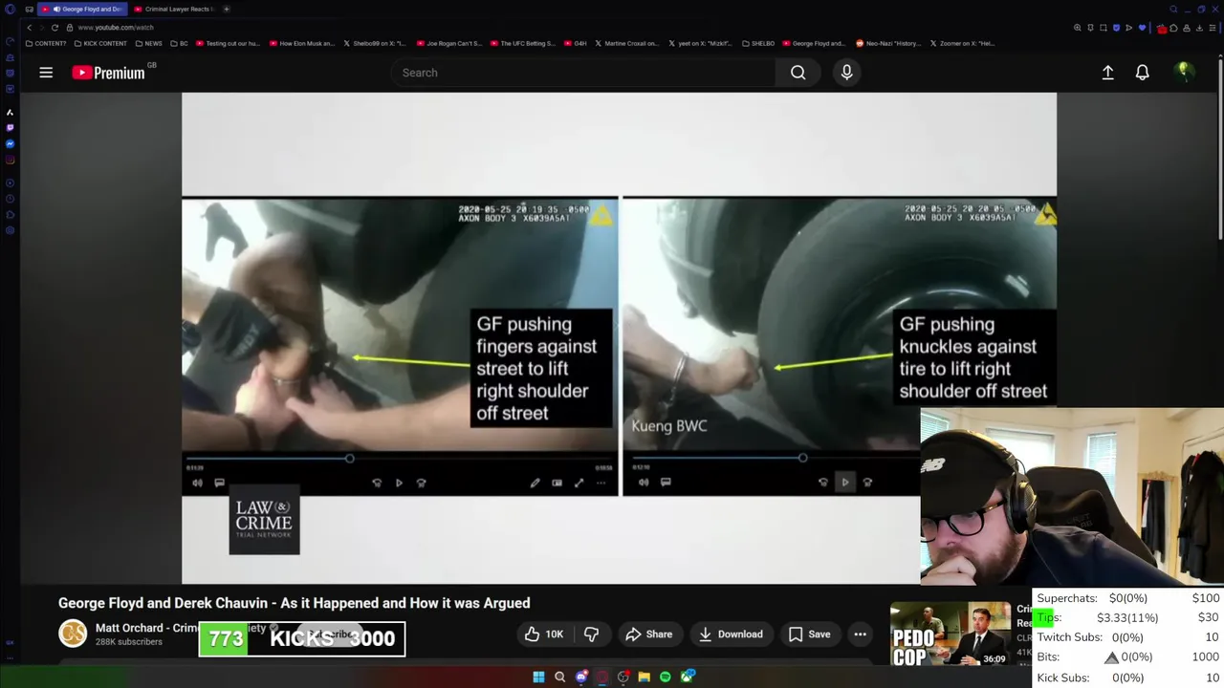Viewport: 1224px width, 688px height.
Task: Open the Pedo Cop recommended video thumbnail
Action: [951, 634]
